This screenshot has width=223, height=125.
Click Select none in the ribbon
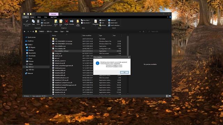113,23
